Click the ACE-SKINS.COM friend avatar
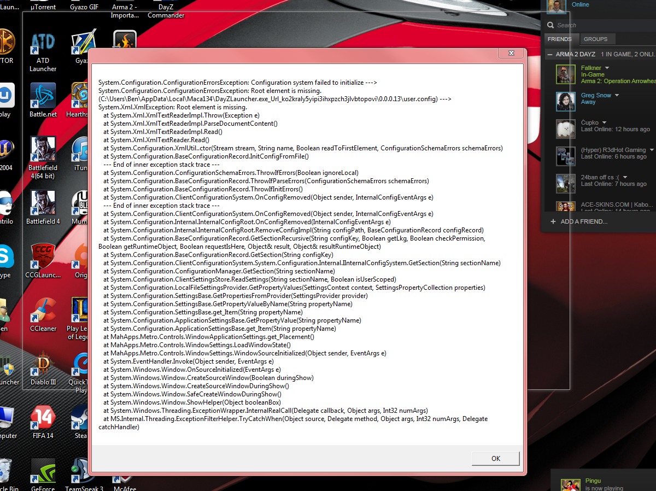 [x=566, y=206]
